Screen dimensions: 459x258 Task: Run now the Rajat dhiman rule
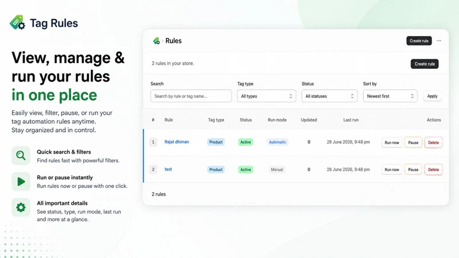tap(392, 142)
